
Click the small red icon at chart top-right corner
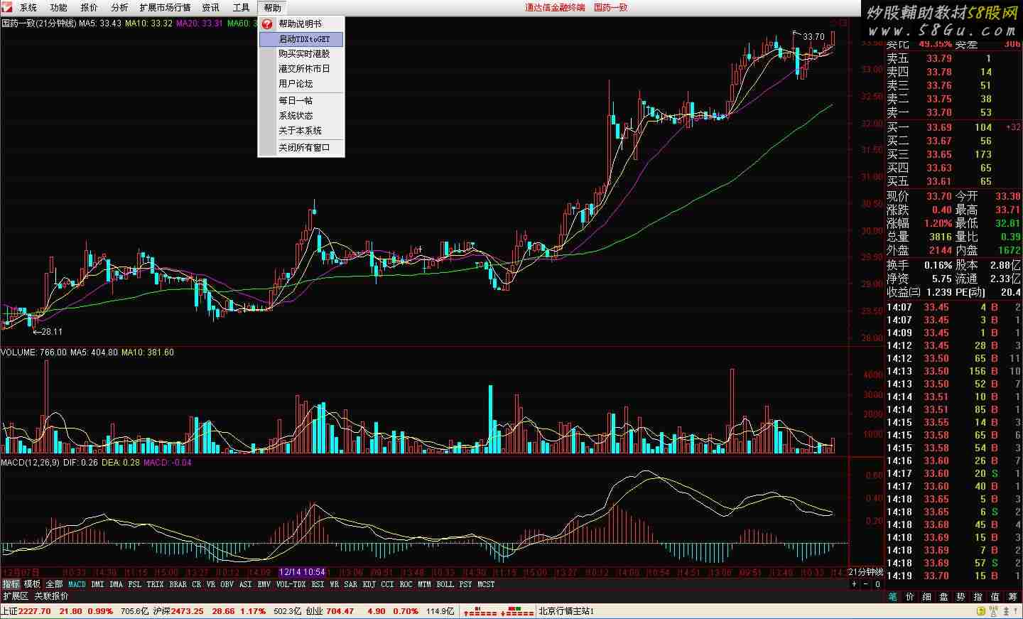tap(843, 23)
